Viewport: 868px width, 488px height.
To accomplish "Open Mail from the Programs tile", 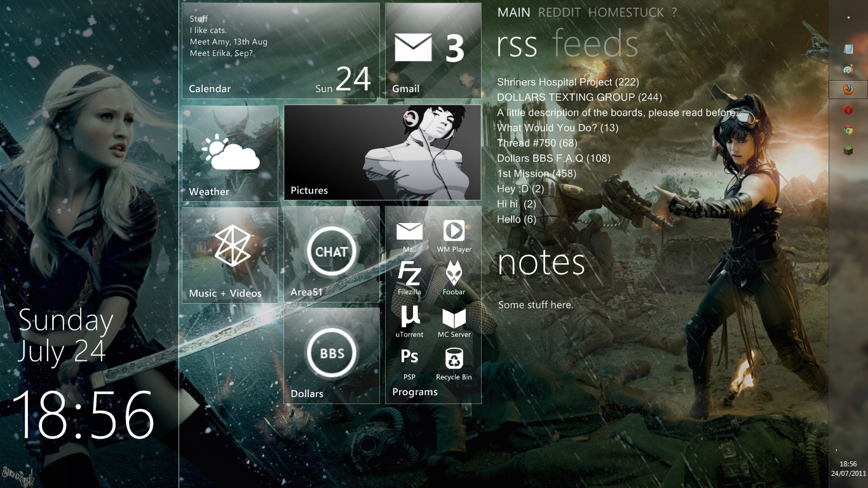I will pyautogui.click(x=410, y=236).
